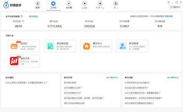
Task: Open FAQ about 换电脑登录后 syncing data
Action: 143,98
